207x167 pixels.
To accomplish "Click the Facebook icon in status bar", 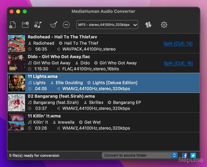I will pos(185,155).
